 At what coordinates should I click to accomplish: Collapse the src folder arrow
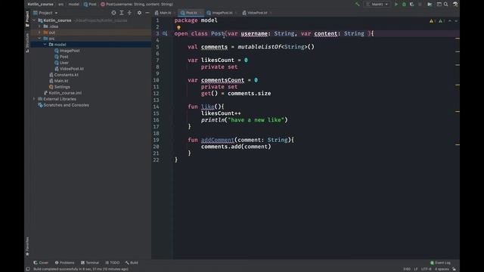(x=39, y=39)
